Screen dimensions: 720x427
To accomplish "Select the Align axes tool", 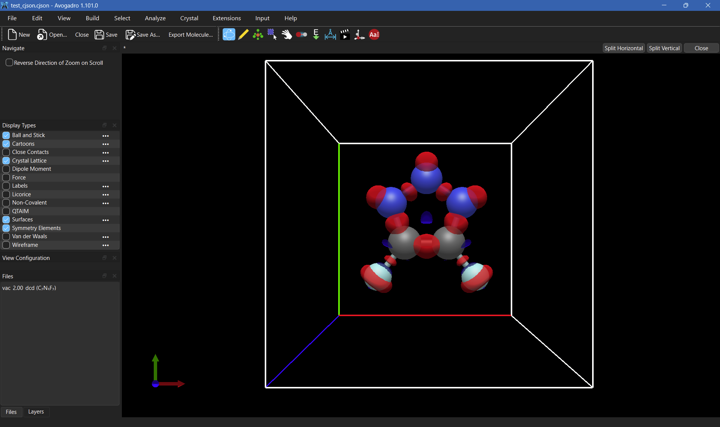I will (x=359, y=34).
